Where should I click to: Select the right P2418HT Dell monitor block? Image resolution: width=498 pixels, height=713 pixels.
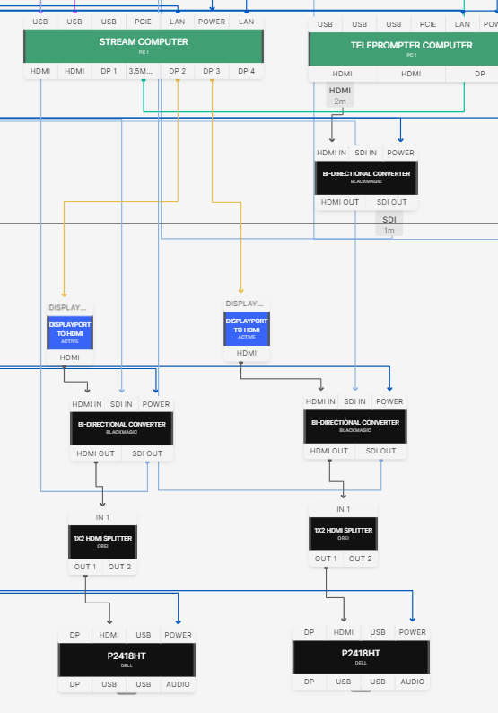pos(361,657)
